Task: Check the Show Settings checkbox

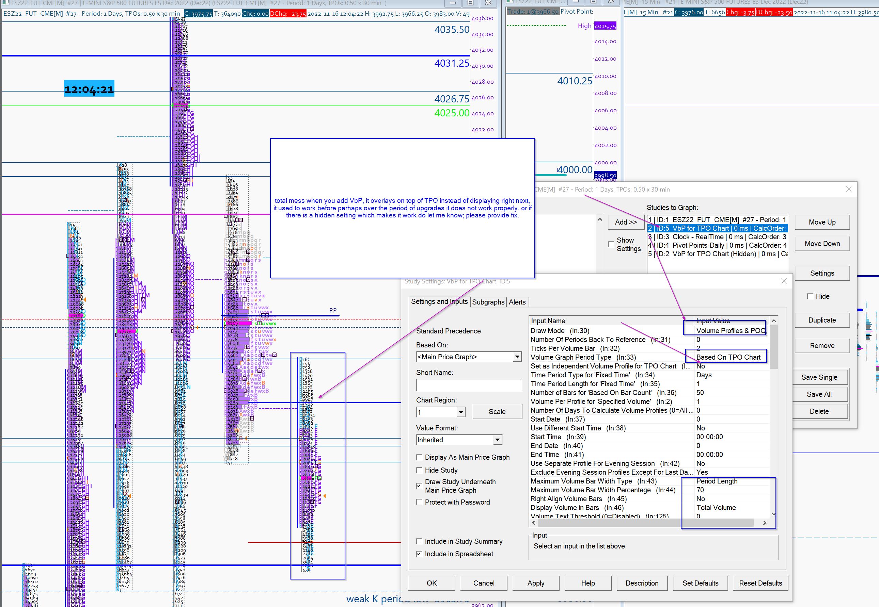Action: point(611,244)
